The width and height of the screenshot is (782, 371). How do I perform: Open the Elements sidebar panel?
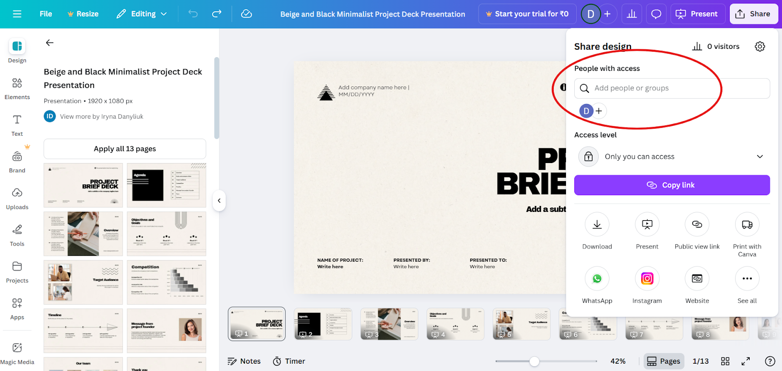click(x=17, y=88)
